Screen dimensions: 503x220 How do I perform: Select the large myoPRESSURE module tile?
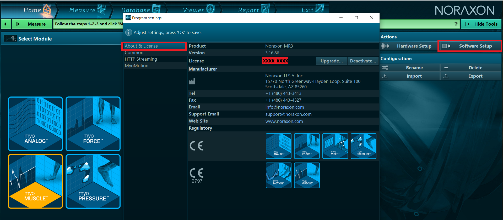point(93,181)
